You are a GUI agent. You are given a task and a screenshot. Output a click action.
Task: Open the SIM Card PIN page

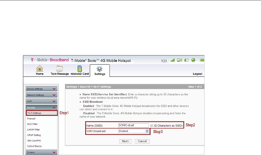click(x=34, y=140)
